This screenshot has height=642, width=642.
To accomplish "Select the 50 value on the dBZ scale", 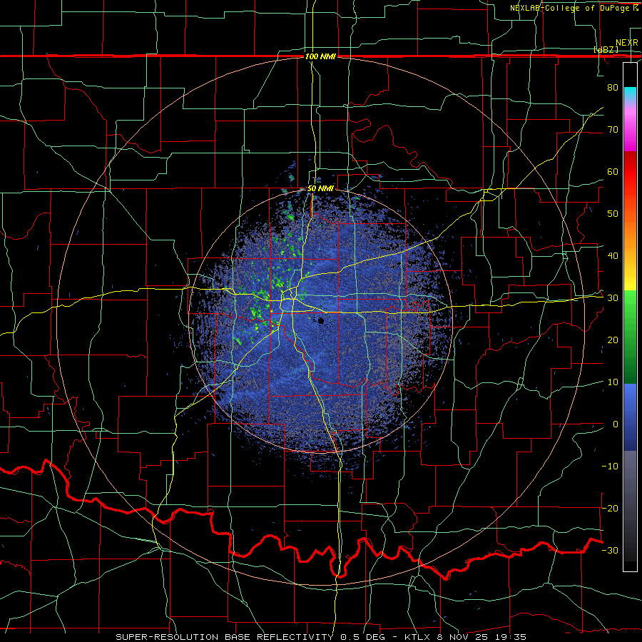I will (x=613, y=214).
